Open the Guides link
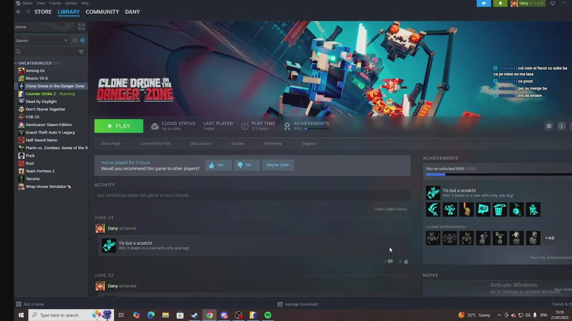 coord(237,144)
